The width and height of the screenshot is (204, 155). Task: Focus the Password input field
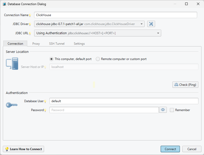coord(104,110)
